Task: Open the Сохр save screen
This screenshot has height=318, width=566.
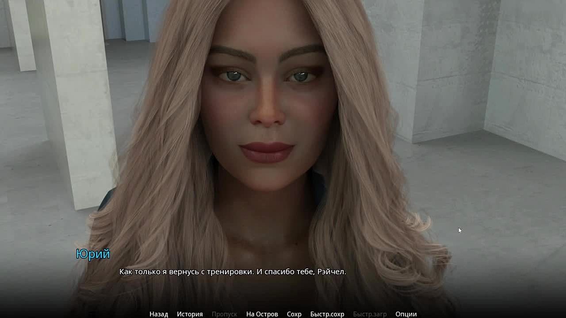Action: tap(294, 314)
